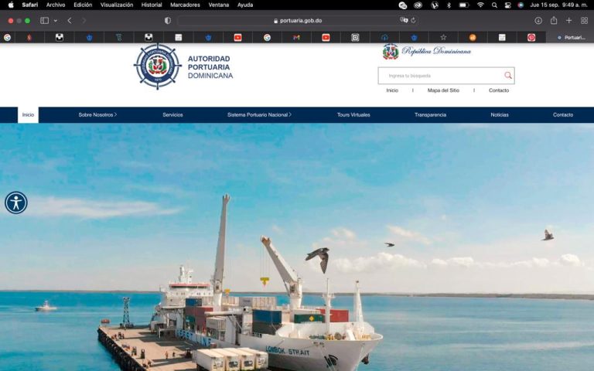Open the downloads icon in Safari
Viewport: 594px width, 371px height.
[538, 21]
